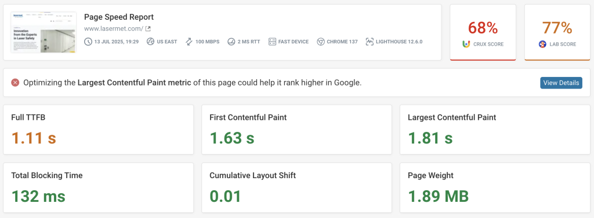Screen dimensions: 594x218
Task: Click the CHROME 137 label
Action: (342, 42)
